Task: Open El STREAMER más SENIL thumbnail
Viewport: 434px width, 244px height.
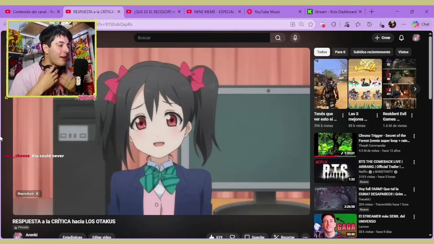Action: coord(335,225)
